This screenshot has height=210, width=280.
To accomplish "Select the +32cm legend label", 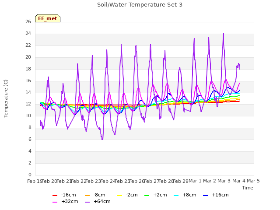I will point(70,201).
